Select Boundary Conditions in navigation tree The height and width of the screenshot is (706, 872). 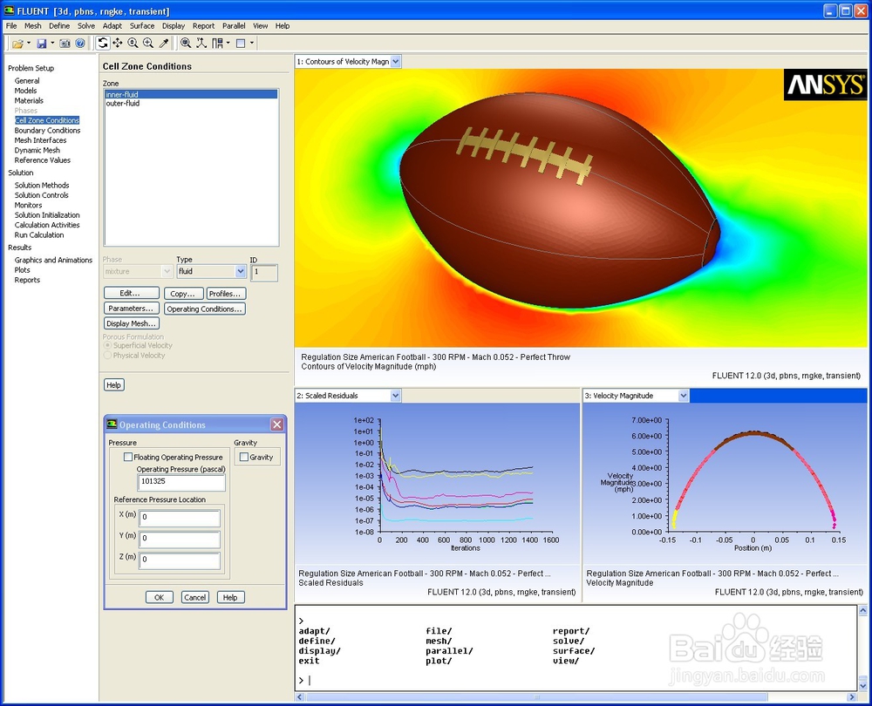(x=47, y=130)
